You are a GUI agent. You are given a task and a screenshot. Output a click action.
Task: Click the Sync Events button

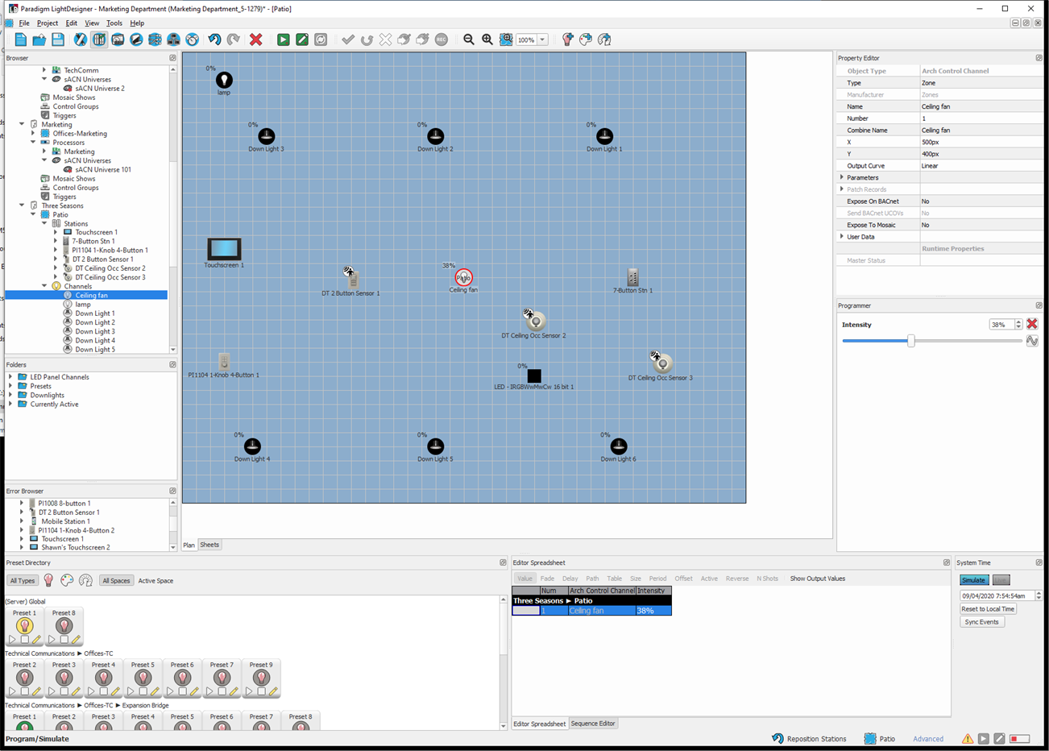981,622
